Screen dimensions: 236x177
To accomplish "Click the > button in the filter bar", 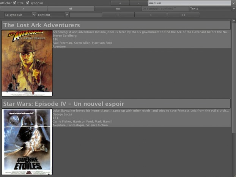I will 24,9.
